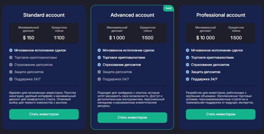Click the $ 150 minimum deposit value

point(29,38)
